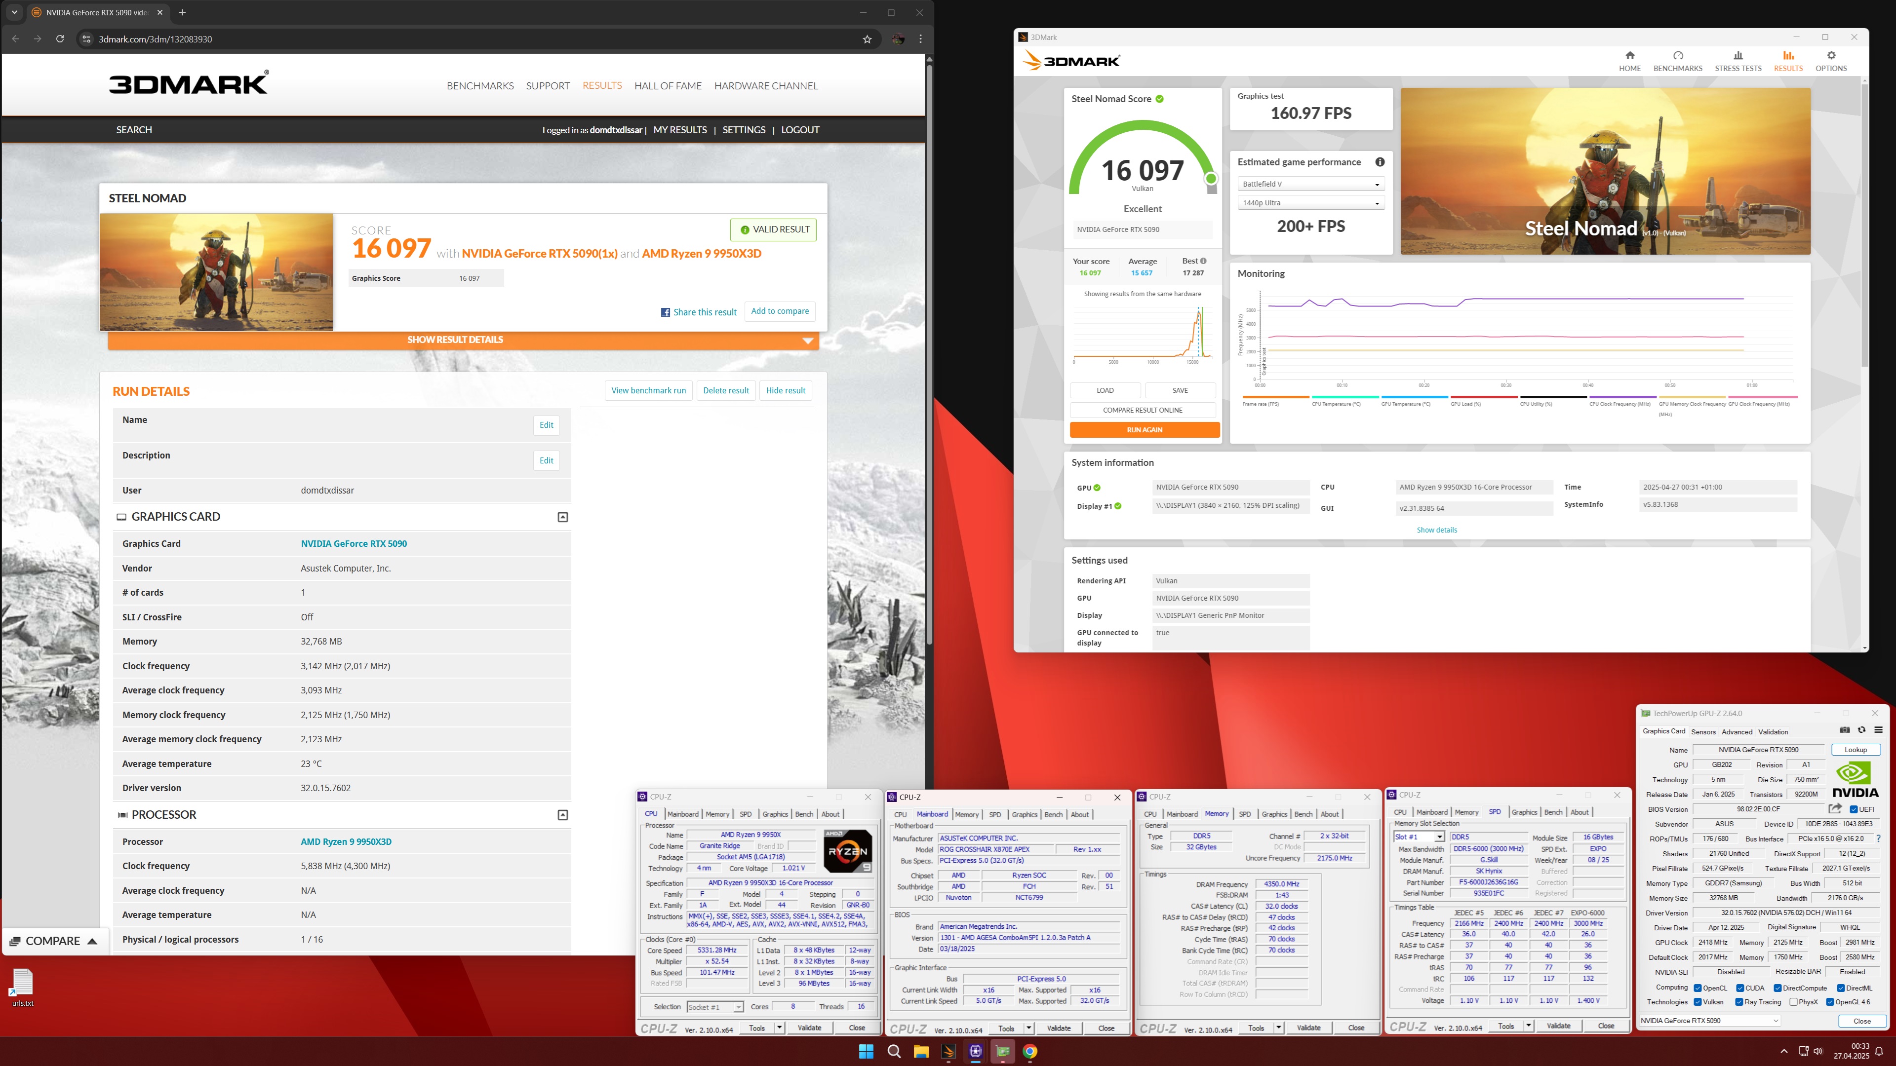Expand COMPARE panel at bottom left

coord(54,941)
